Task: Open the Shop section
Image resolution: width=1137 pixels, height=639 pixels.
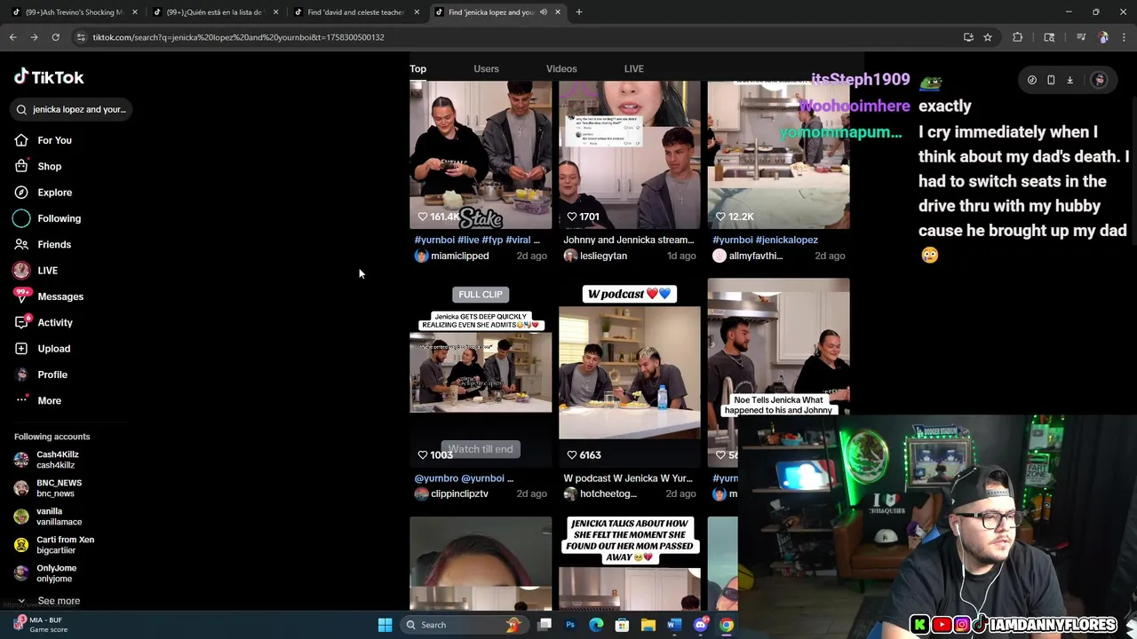Action: click(37, 166)
